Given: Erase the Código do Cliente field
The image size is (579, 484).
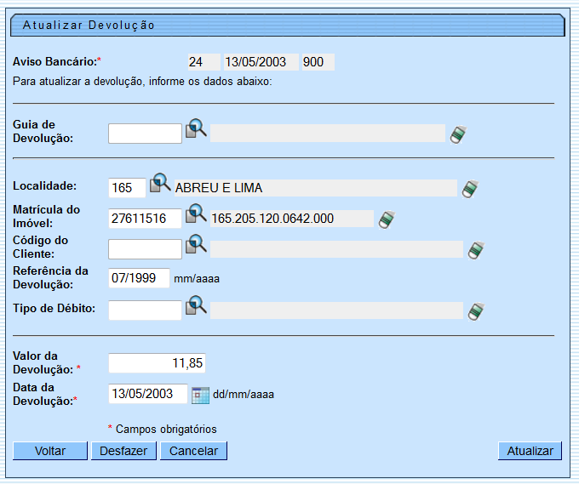Looking at the screenshot, I should point(476,250).
